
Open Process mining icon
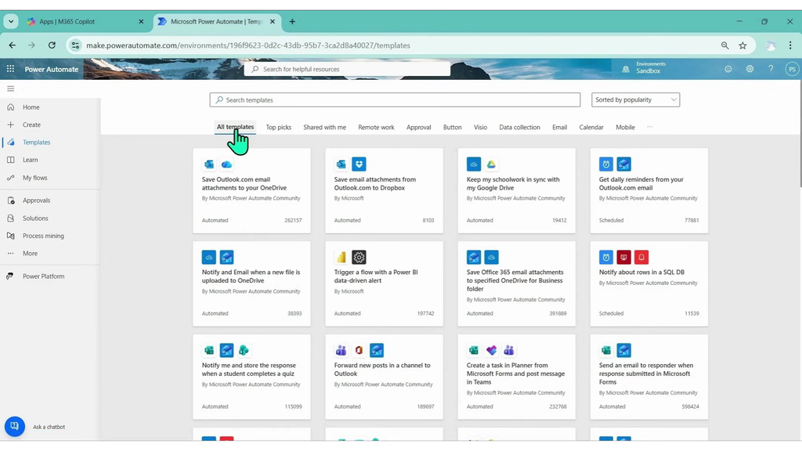click(x=11, y=236)
